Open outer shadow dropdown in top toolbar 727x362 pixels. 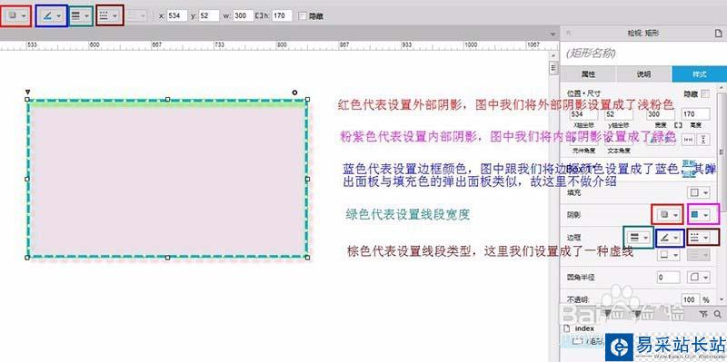point(16,15)
